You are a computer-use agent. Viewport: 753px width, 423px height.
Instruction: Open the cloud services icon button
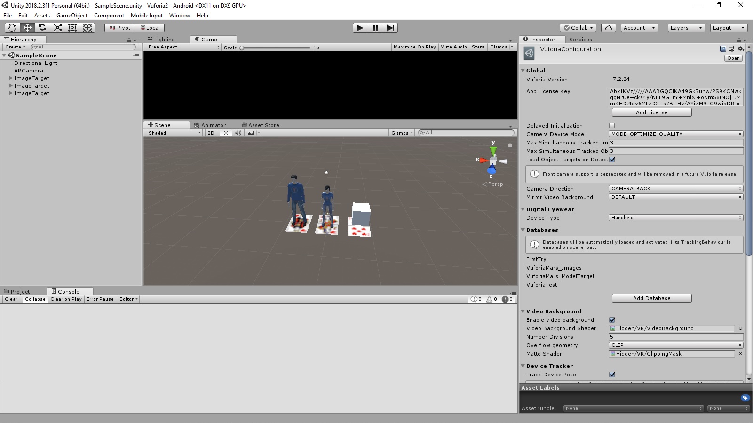coord(609,28)
